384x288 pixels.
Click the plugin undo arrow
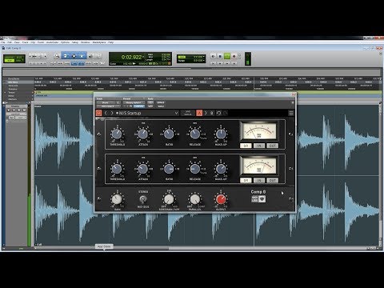pyautogui.click(x=218, y=113)
